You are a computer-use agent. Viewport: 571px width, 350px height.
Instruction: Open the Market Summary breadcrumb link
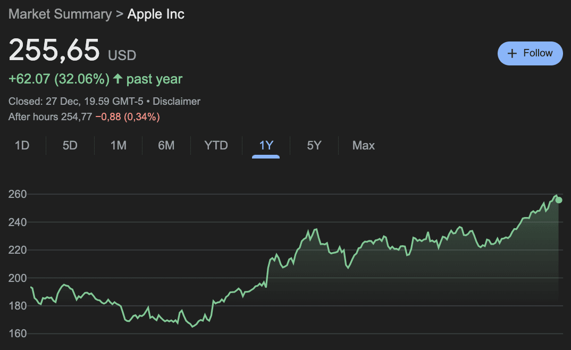point(60,14)
